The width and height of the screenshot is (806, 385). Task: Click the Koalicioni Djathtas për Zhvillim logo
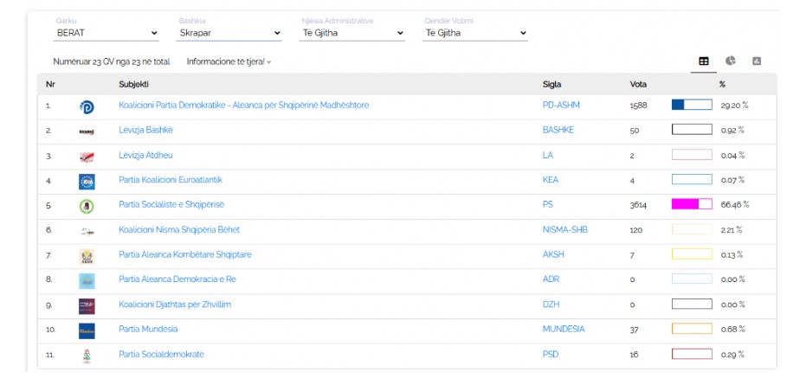[87, 305]
